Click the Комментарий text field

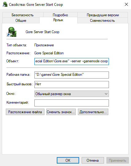point(71,103)
